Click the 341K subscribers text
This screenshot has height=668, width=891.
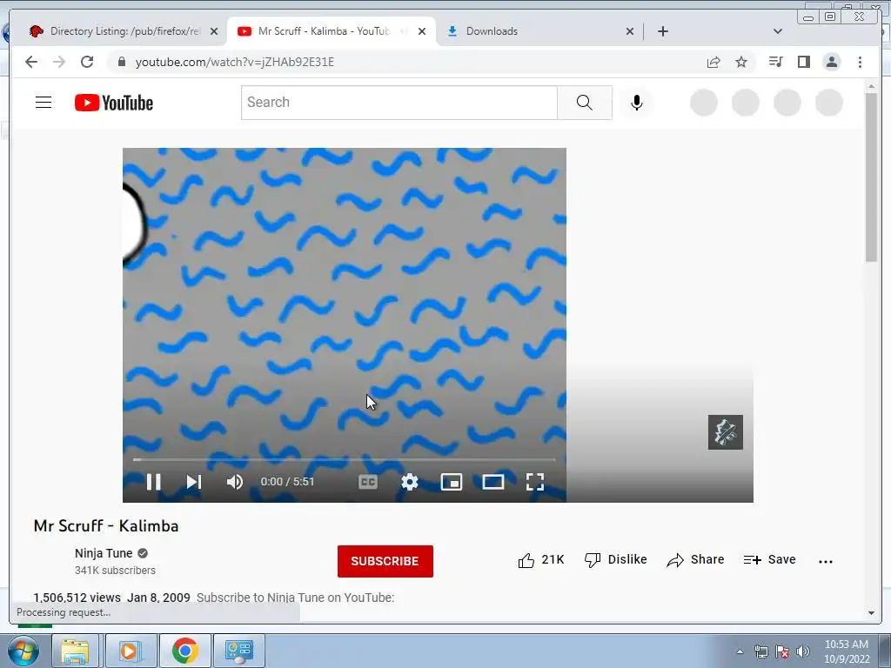click(115, 571)
